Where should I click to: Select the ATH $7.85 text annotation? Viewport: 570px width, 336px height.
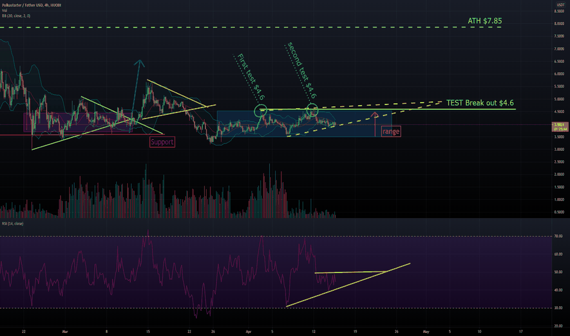tap(484, 21)
